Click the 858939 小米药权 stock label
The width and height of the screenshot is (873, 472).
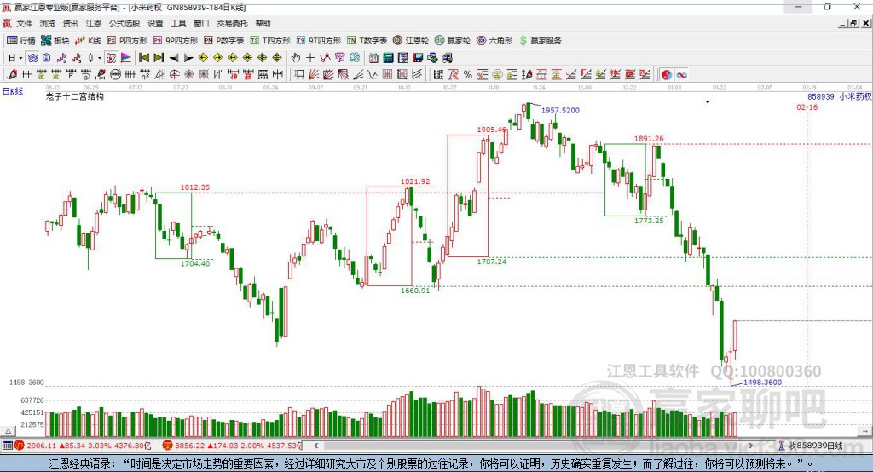coord(840,96)
